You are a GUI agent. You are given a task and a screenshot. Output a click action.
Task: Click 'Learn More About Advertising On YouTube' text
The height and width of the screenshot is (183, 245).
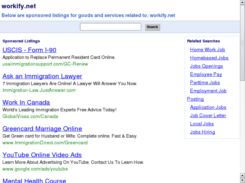[73, 162]
